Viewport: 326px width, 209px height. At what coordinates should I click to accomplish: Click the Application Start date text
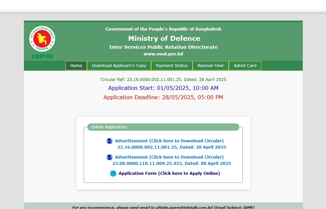pos(163,88)
